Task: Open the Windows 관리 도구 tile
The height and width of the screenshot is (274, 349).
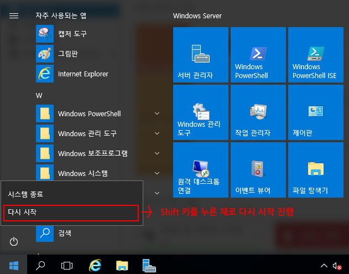Action: tap(201, 112)
